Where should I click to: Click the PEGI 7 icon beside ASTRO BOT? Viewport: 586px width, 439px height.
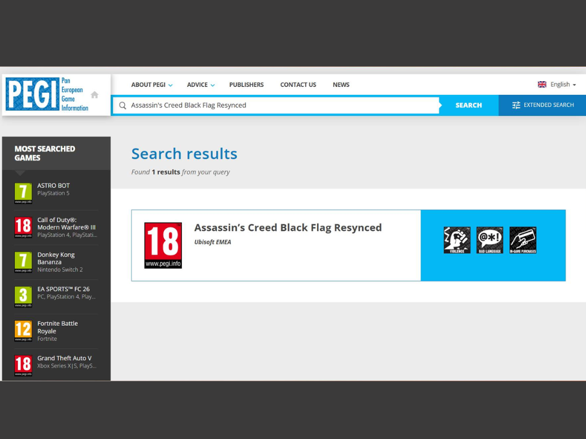pos(23,193)
